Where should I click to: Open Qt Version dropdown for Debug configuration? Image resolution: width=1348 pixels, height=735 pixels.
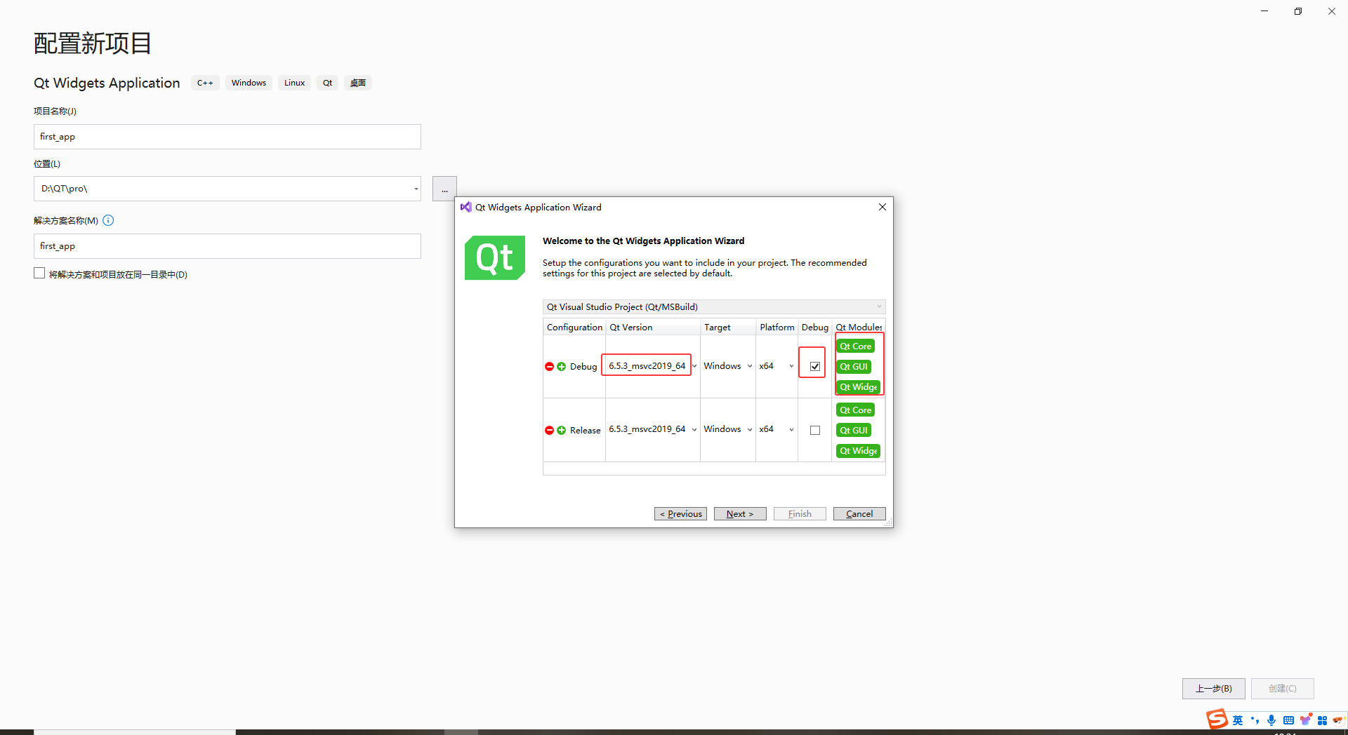[x=694, y=366]
